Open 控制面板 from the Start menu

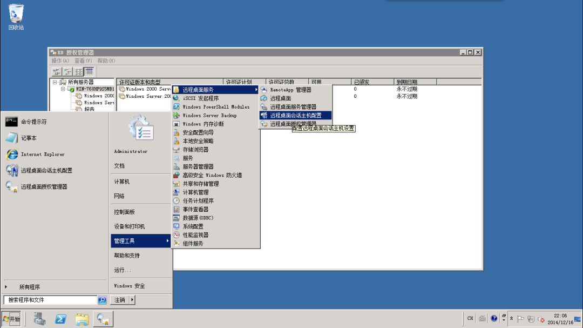140,212
